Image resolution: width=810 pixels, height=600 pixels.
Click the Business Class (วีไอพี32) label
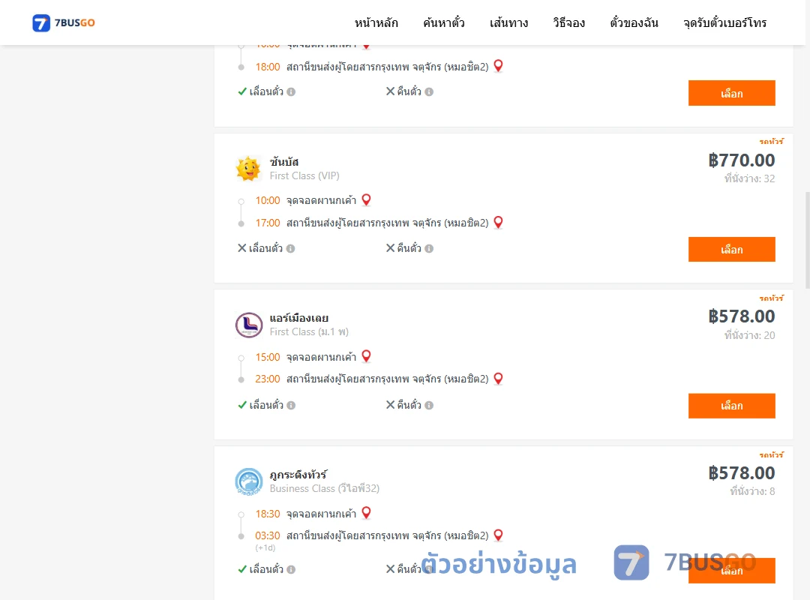point(325,488)
